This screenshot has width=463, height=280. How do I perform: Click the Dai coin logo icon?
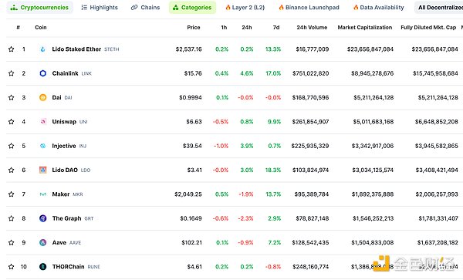point(42,98)
